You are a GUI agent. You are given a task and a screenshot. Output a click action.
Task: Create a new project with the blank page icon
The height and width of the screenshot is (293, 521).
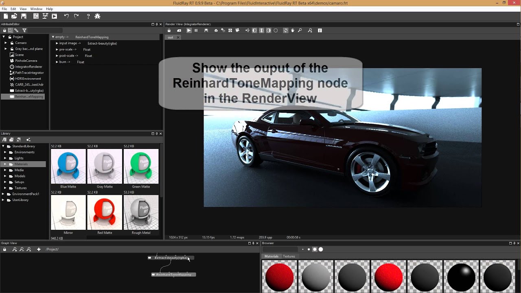click(6, 16)
